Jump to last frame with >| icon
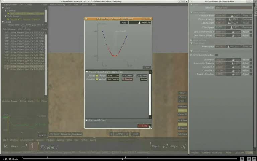The height and width of the screenshot is (161, 257). coord(184,146)
